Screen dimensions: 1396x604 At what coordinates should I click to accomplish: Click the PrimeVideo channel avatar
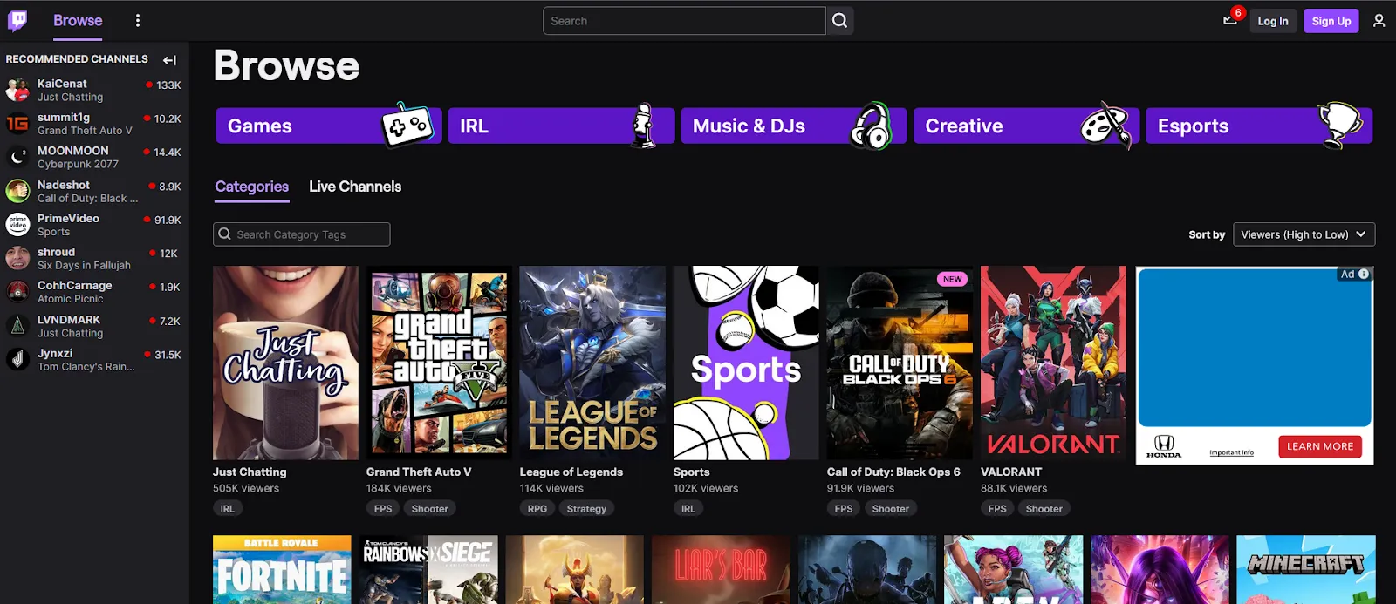coord(17,225)
